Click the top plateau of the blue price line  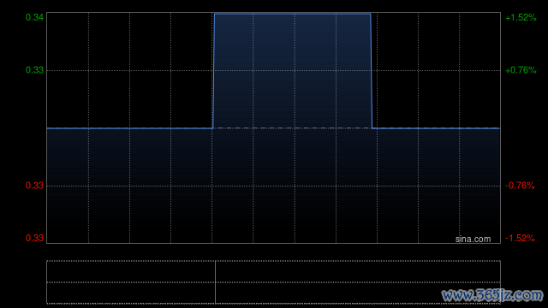point(292,14)
